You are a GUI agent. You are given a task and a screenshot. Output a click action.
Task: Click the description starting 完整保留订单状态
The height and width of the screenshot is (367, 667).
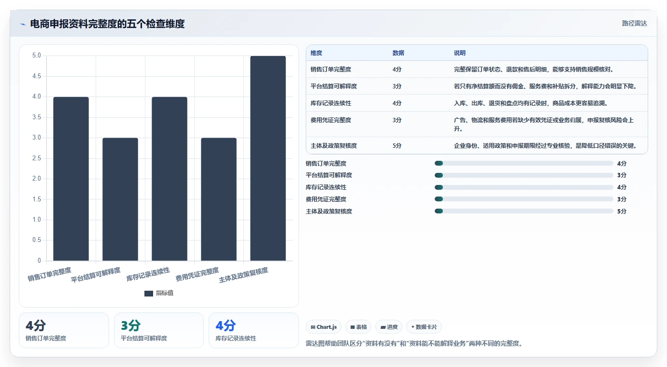534,70
